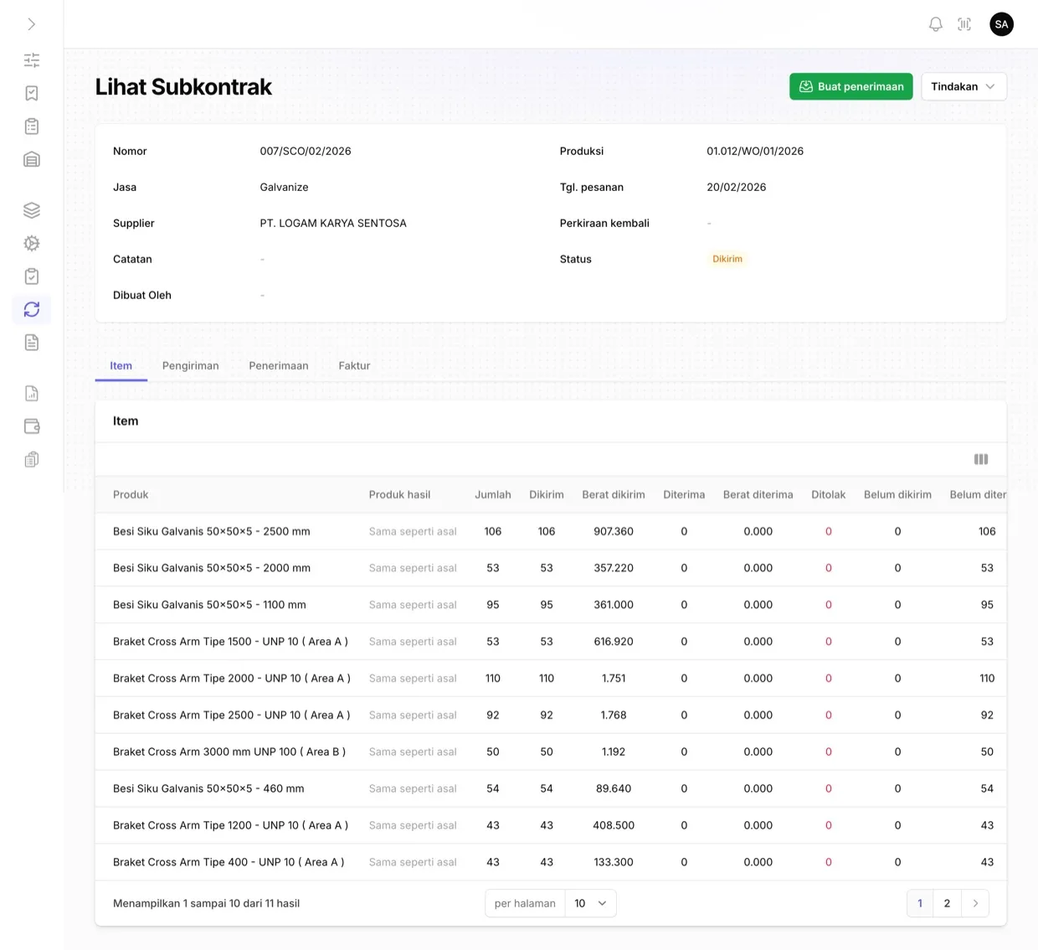Click supplier PT. LOGAM KARYA SENTOSA
1038x950 pixels.
333,223
